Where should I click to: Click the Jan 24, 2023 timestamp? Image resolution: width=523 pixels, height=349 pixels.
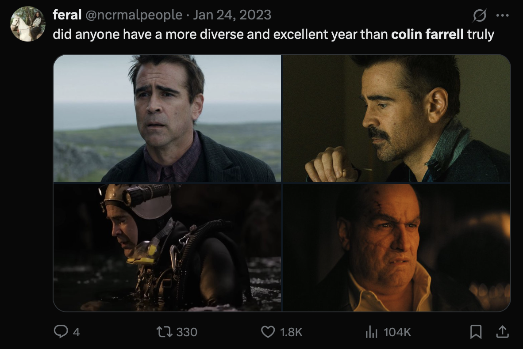(232, 15)
